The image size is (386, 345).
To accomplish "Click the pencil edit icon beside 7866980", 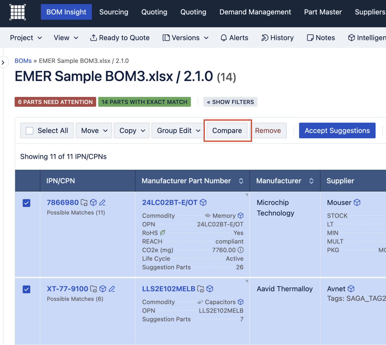I will tap(102, 203).
